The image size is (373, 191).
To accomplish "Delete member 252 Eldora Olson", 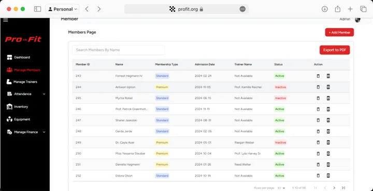I will tap(318, 176).
